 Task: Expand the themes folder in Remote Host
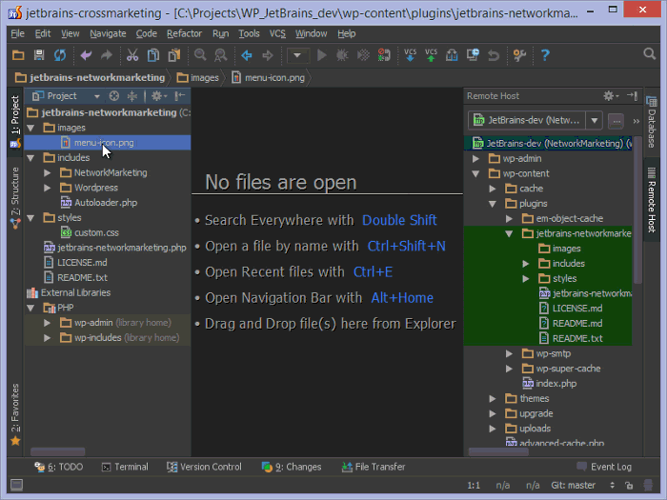[x=493, y=399]
